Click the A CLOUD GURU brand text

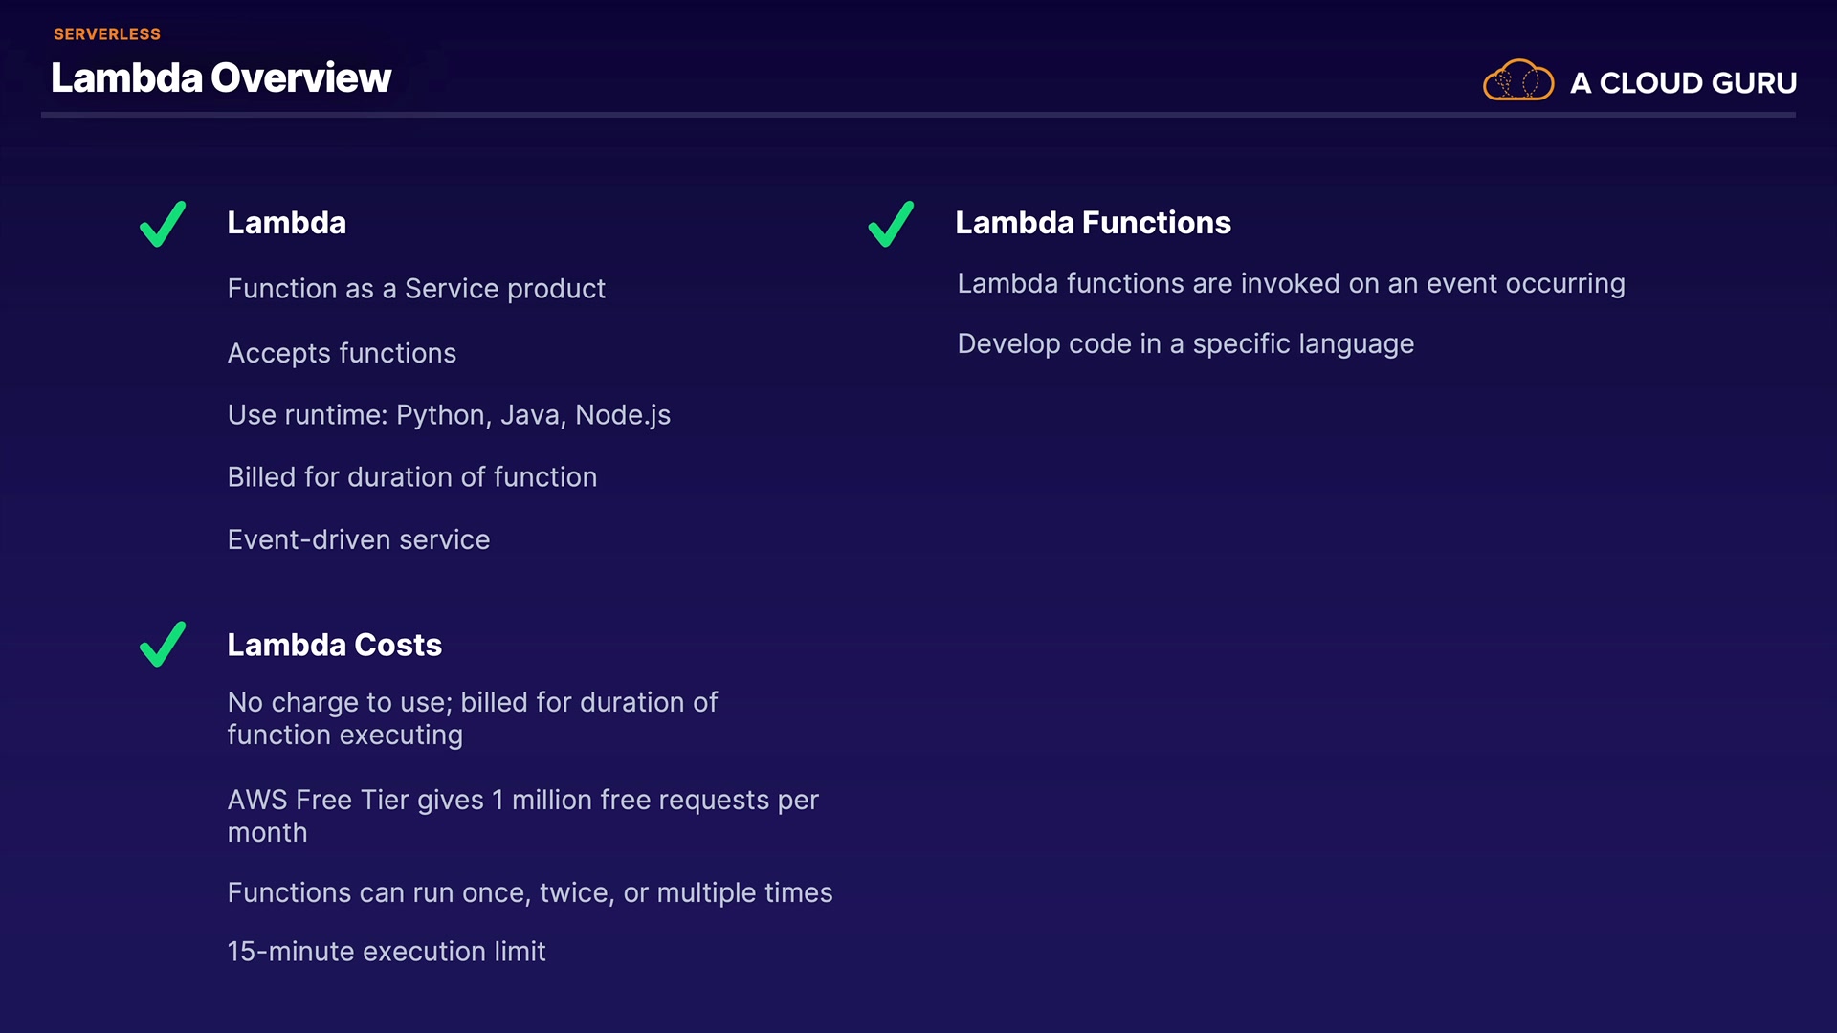(x=1683, y=83)
